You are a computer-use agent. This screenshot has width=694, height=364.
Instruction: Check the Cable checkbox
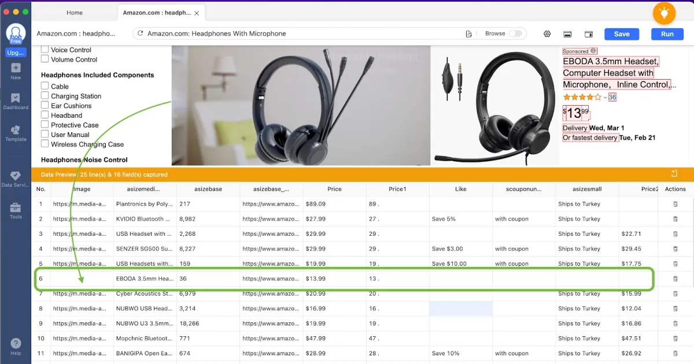click(x=45, y=86)
